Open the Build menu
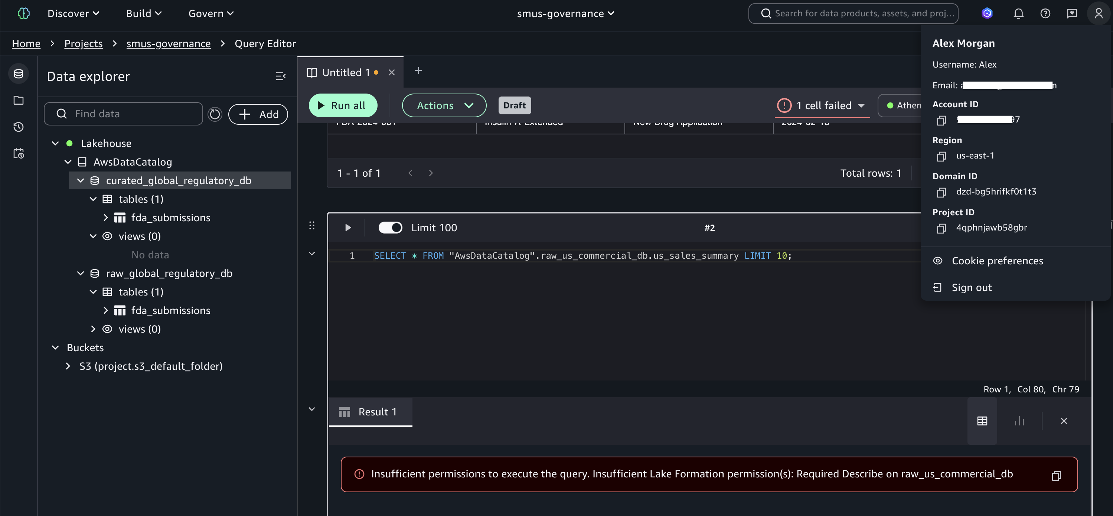 point(144,13)
